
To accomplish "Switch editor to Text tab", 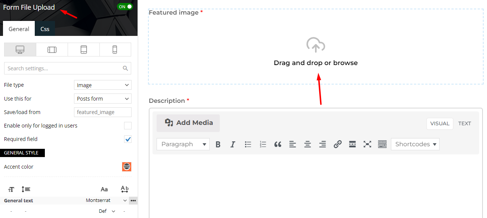I will tap(465, 124).
